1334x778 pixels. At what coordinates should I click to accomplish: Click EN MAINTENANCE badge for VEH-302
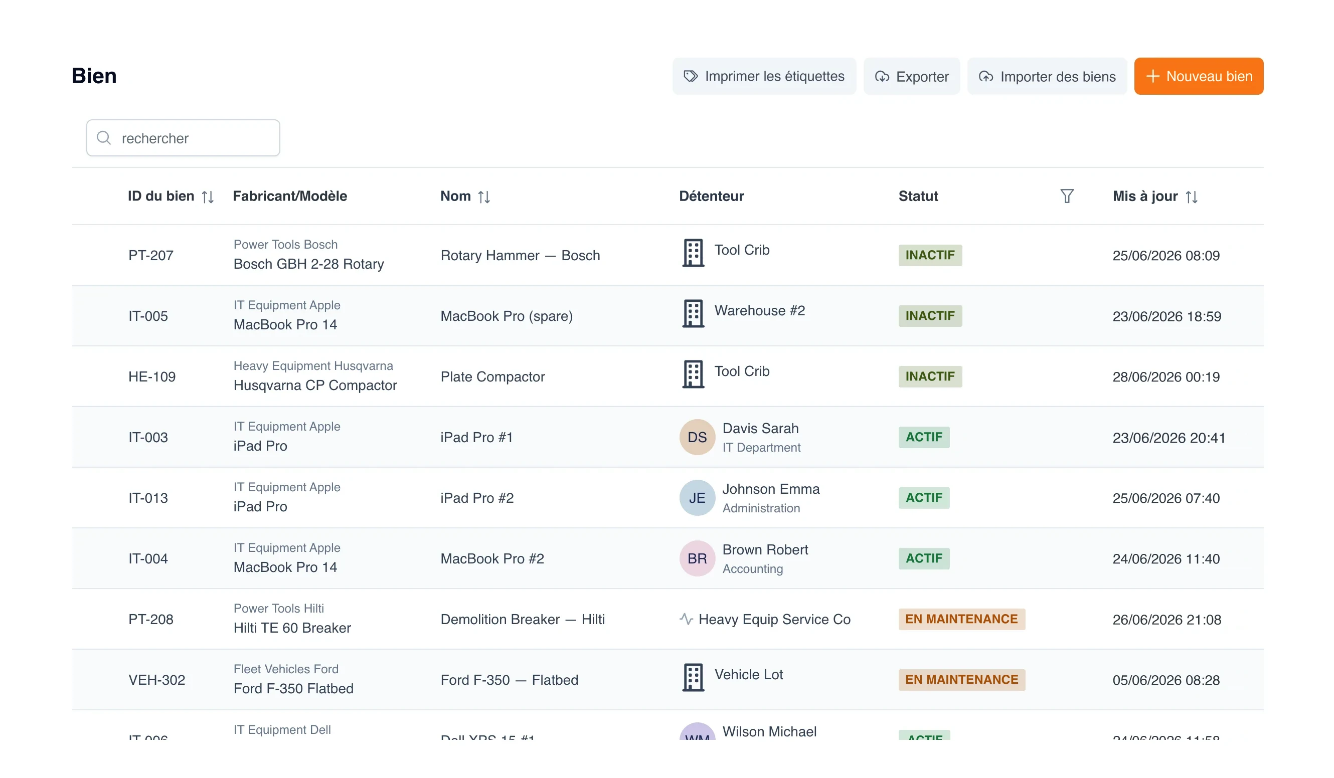click(x=961, y=680)
